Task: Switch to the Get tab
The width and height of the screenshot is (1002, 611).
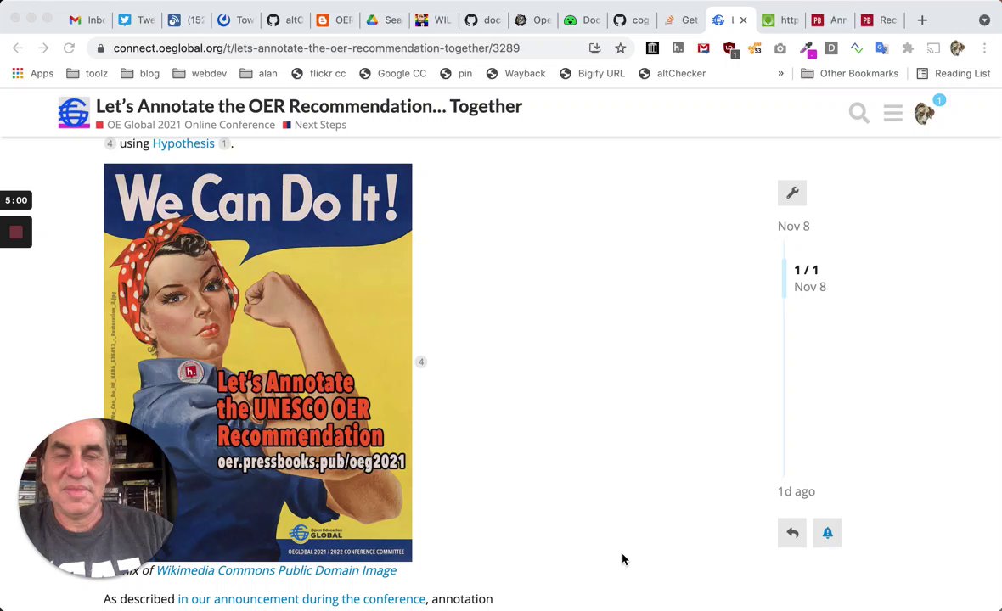Action: 681,20
